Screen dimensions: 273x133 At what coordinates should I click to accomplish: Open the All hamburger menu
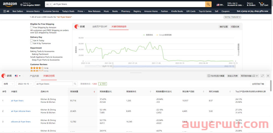point(6,11)
